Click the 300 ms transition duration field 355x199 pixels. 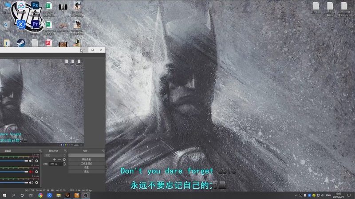(56, 164)
